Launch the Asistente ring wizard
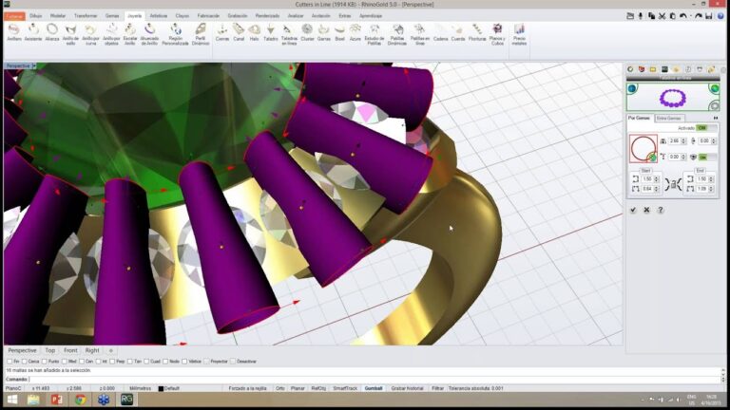This screenshot has width=730, height=410. (x=33, y=33)
